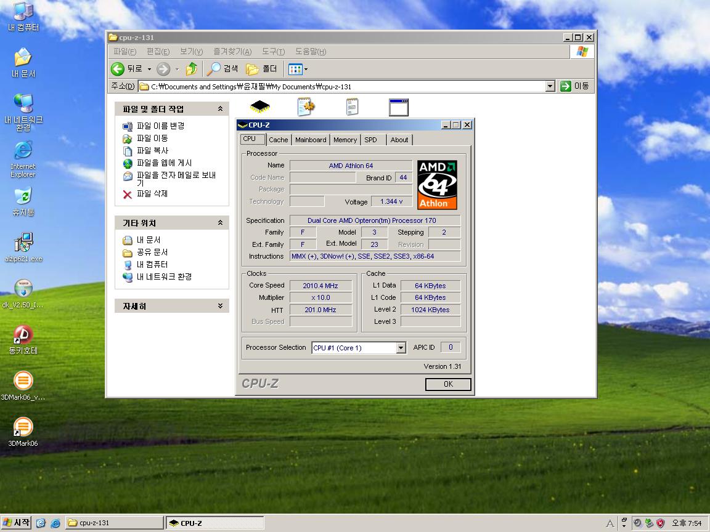Viewport: 710px width, 532px height.
Task: Click the AMD Athlon 64 logo in CPU-Z
Action: point(437,185)
